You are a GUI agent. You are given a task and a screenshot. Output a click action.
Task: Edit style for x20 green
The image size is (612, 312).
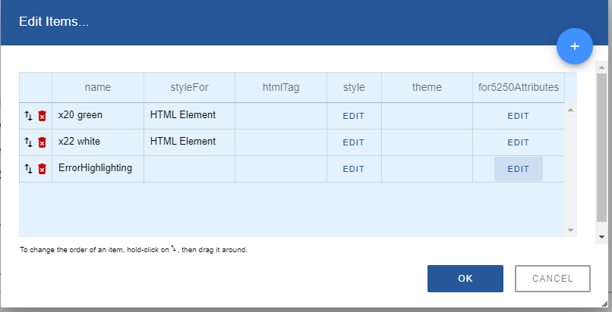coord(354,116)
